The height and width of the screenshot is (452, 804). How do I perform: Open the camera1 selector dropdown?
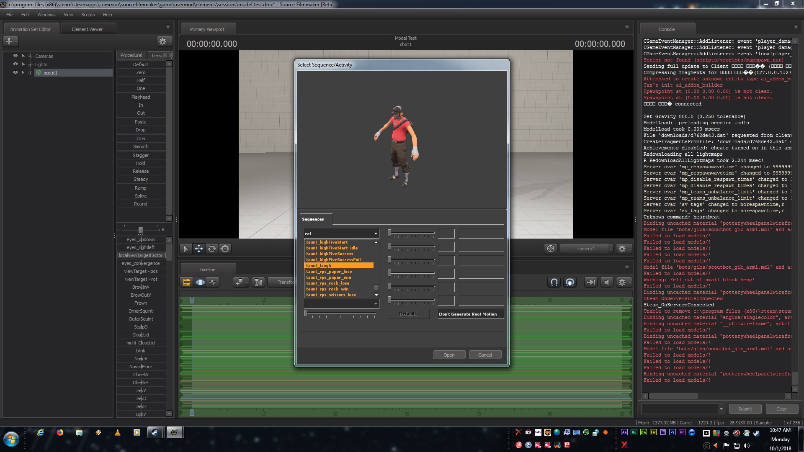(x=586, y=249)
